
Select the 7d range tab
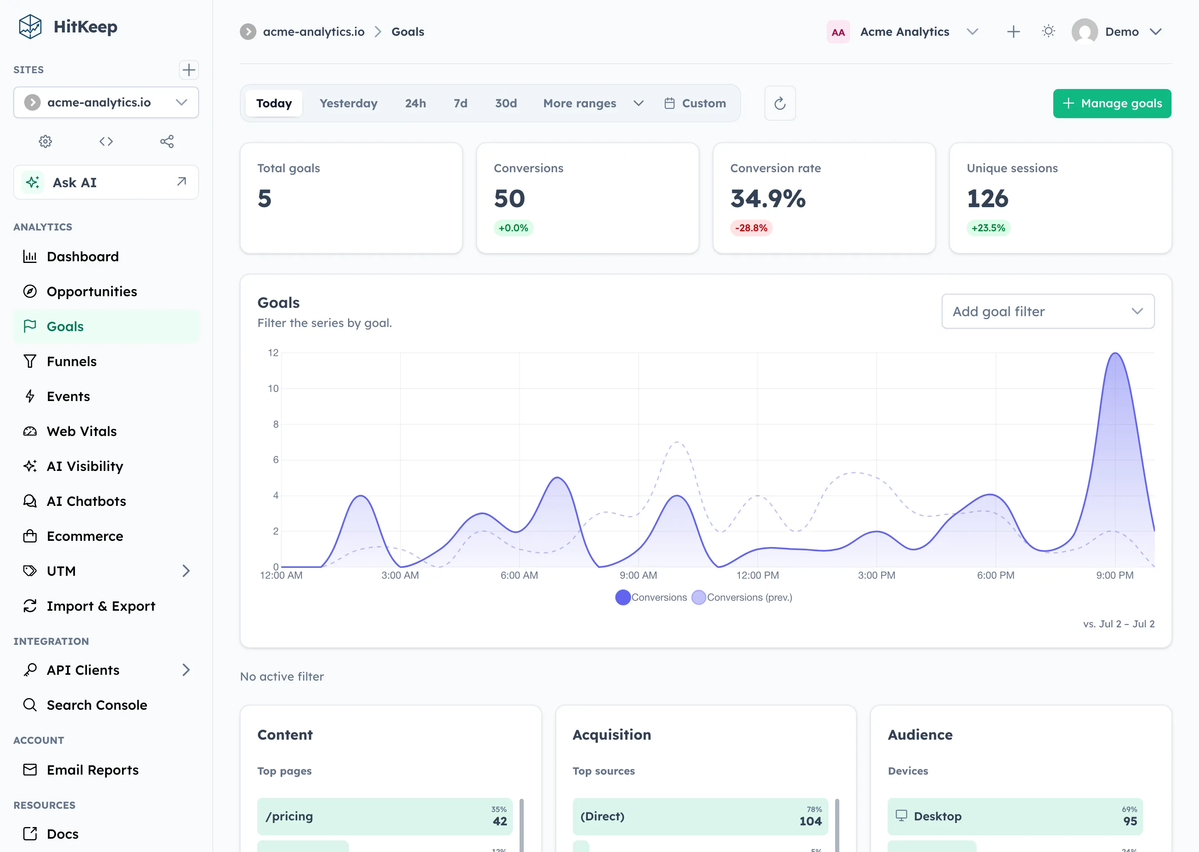460,103
